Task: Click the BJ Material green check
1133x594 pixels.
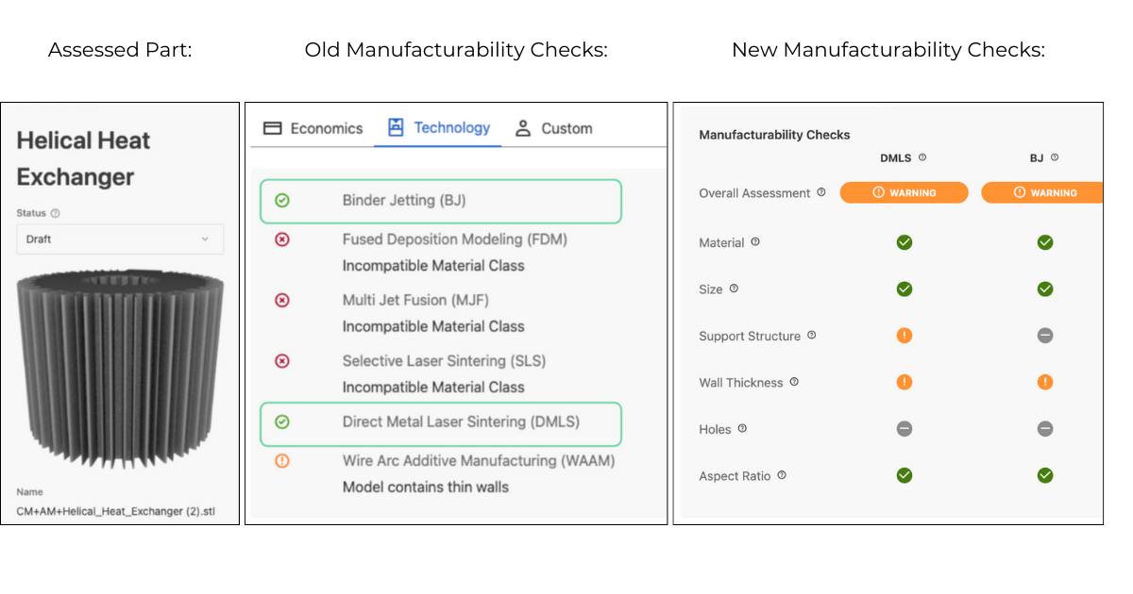Action: (1045, 242)
